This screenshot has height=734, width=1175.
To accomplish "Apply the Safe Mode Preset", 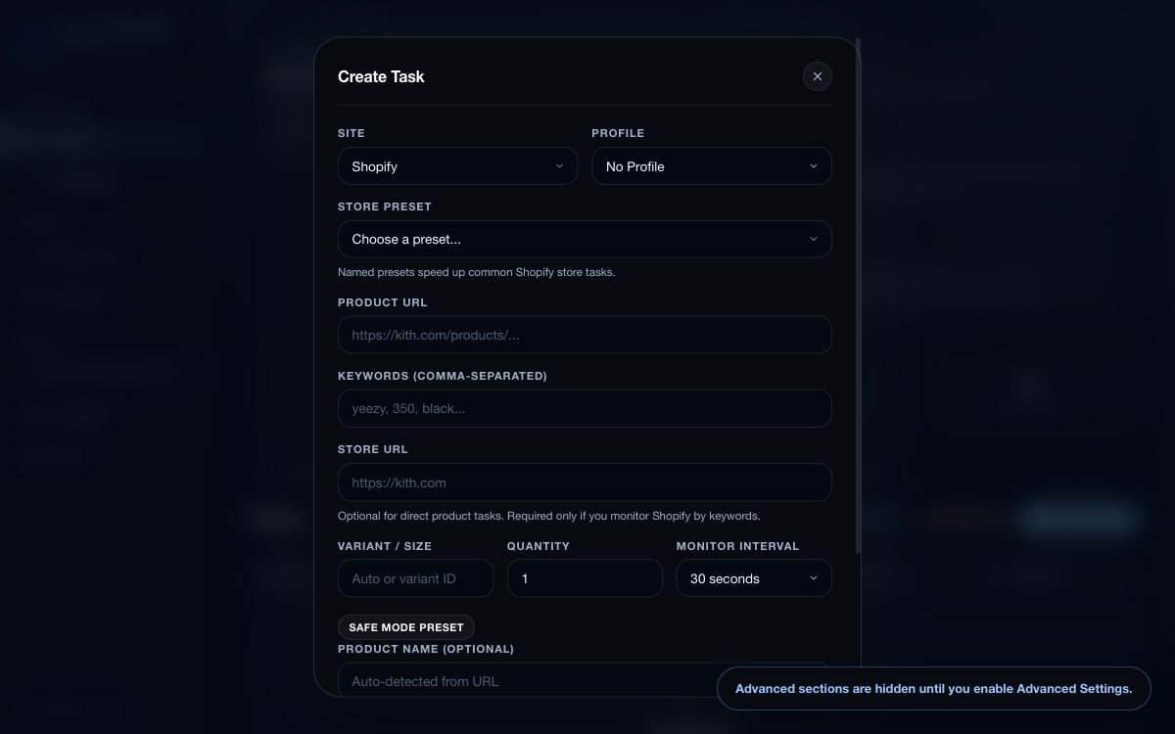I will (406, 626).
